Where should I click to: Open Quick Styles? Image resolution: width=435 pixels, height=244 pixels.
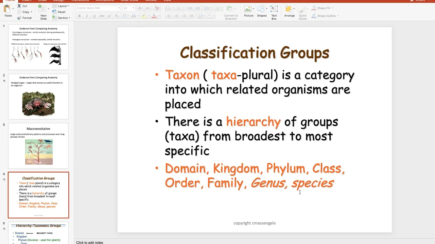(x=302, y=13)
